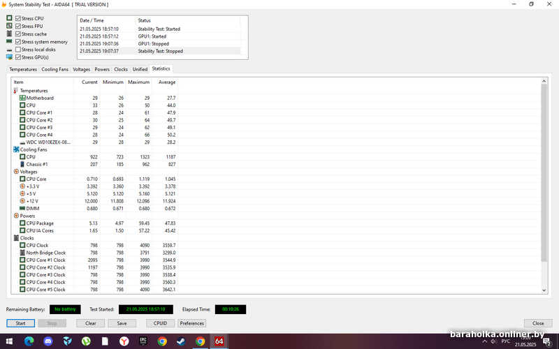559x349 pixels.
Task: Click the Powers group icon
Action: pos(16,216)
